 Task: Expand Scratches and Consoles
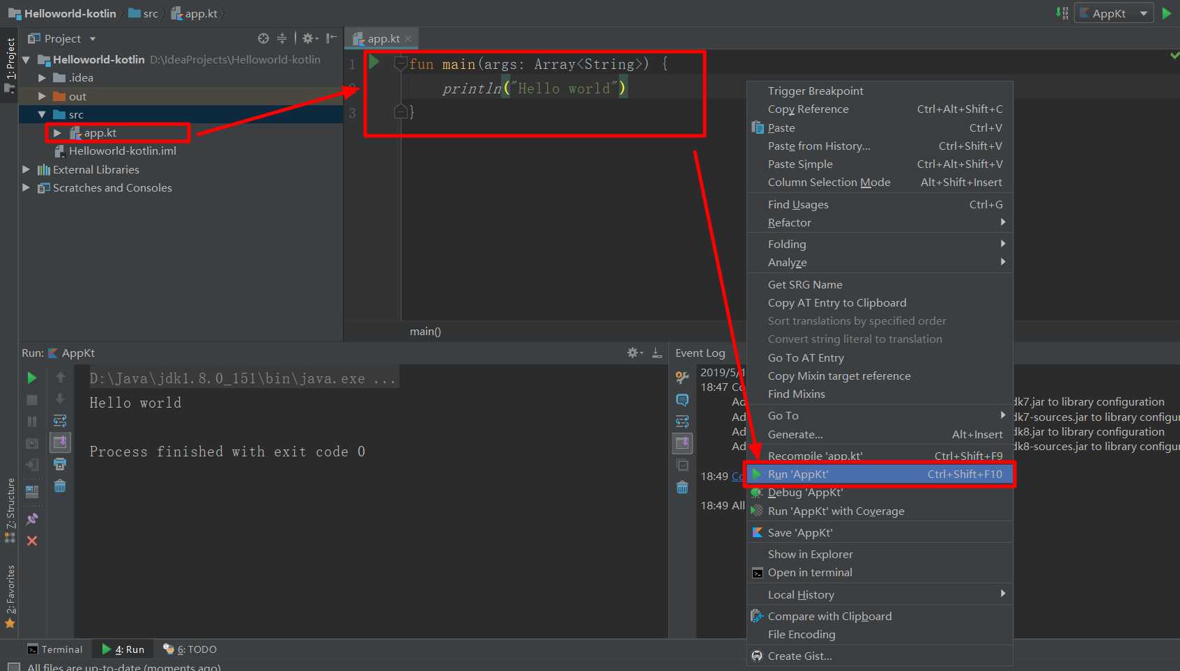[26, 187]
